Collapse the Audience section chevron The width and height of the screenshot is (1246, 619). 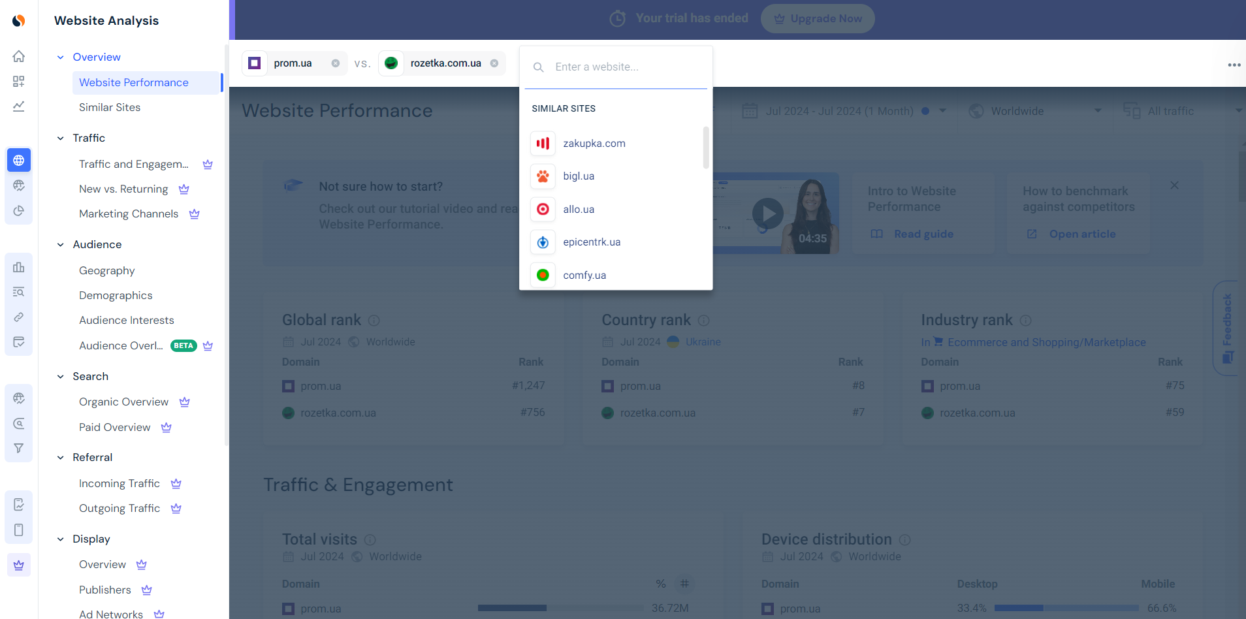tap(60, 245)
